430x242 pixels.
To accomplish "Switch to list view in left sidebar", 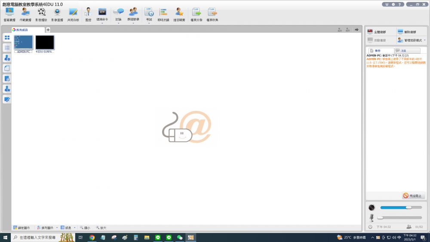I will 7,48.
